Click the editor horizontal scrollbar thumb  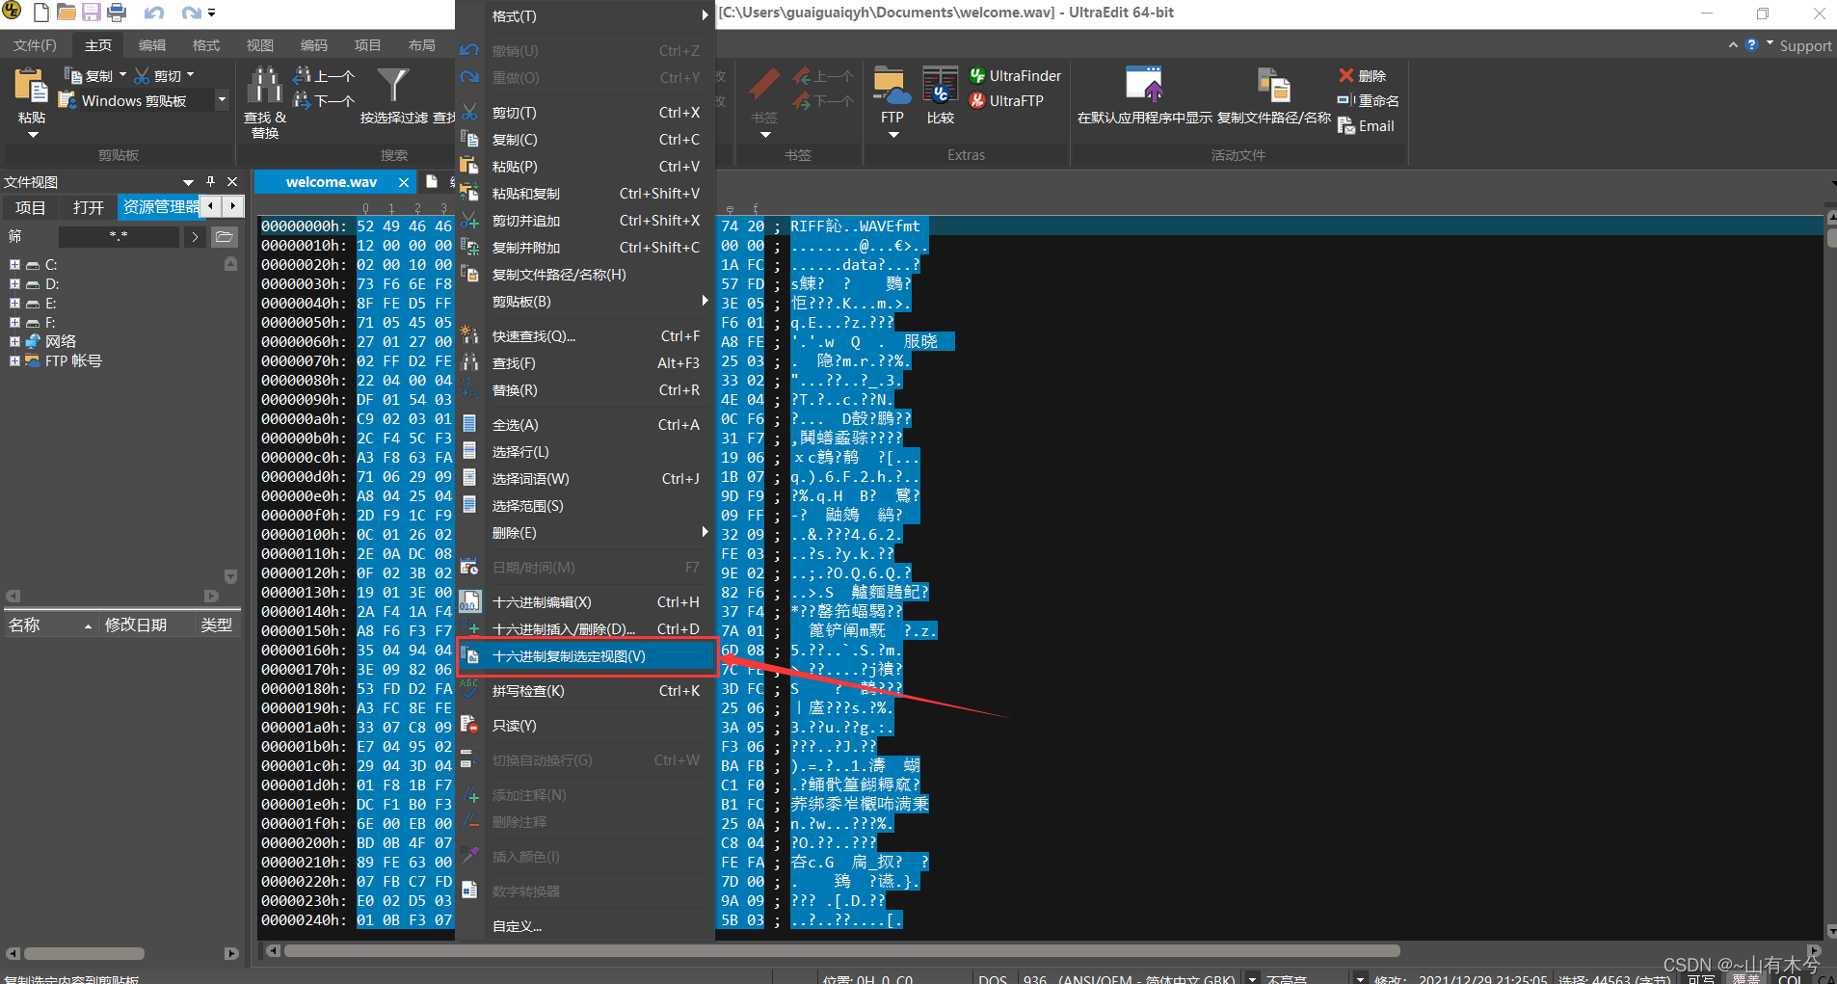pyautogui.click(x=842, y=951)
